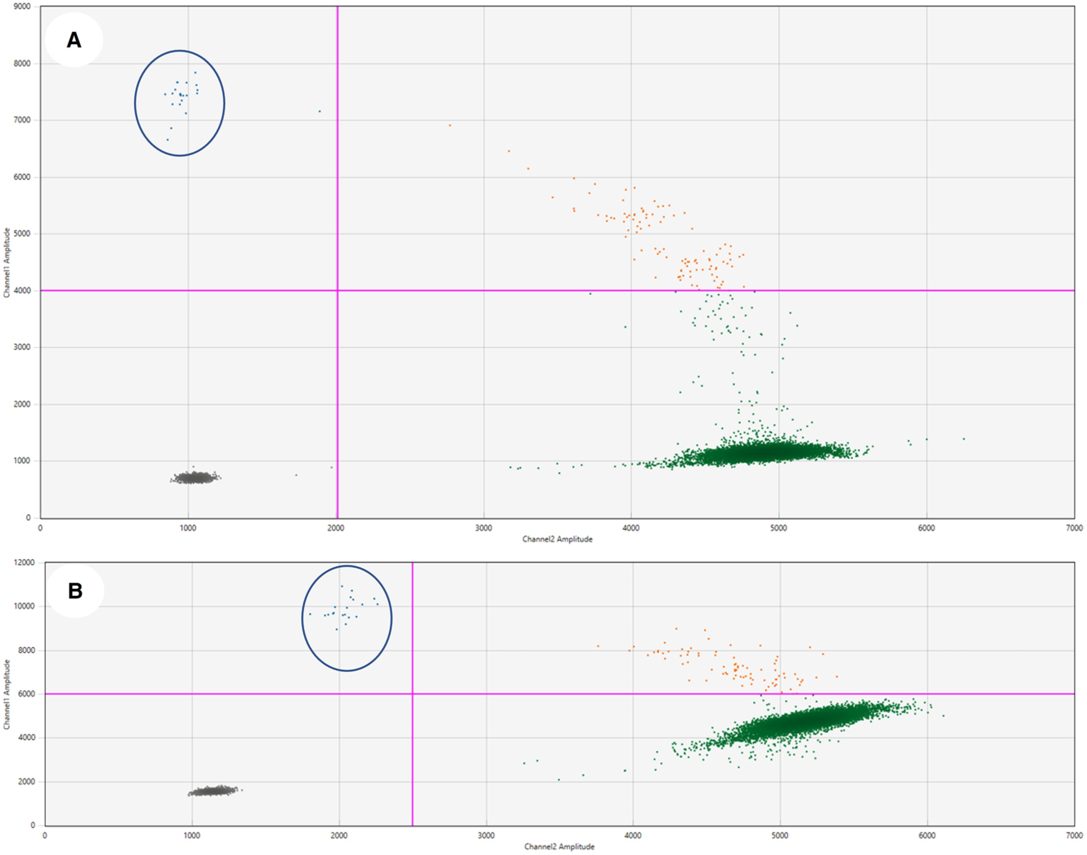Select the gray negative droplet cluster in plot B

214,791
